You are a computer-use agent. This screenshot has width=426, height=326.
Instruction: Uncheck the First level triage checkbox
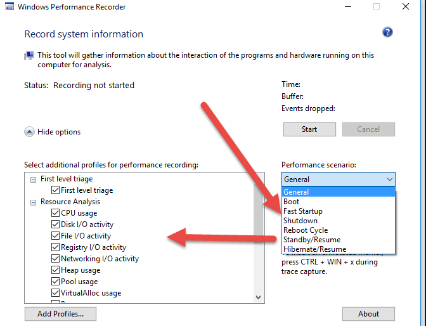[55, 190]
